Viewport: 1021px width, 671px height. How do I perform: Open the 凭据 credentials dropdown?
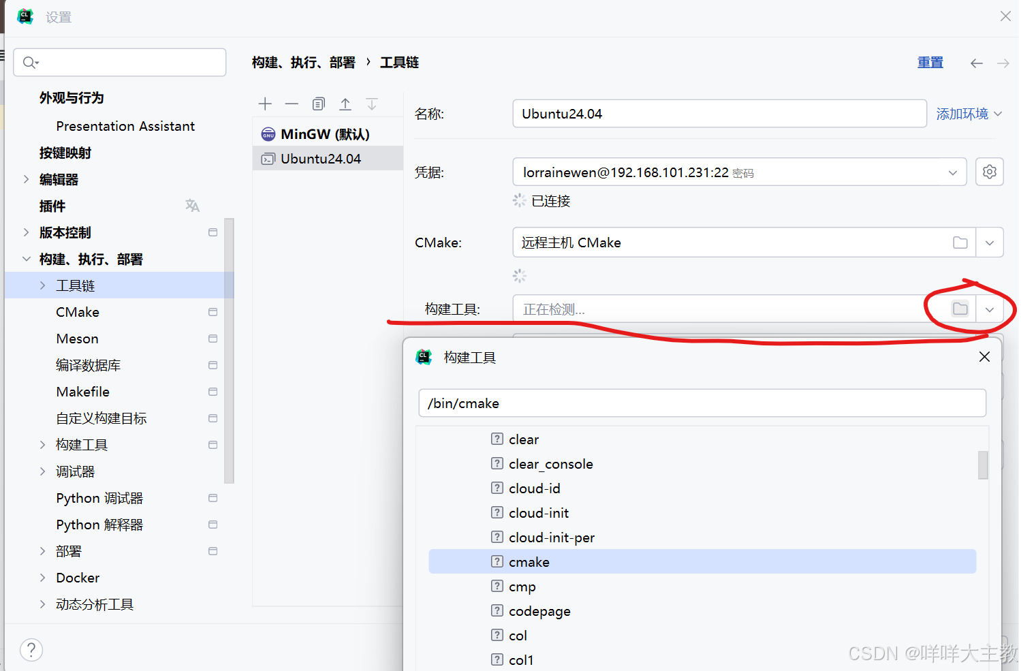953,173
